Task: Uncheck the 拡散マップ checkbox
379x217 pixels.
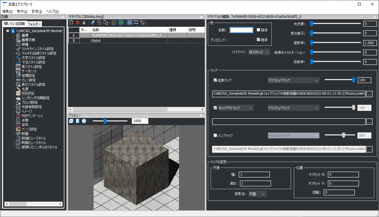Action: click(215, 80)
